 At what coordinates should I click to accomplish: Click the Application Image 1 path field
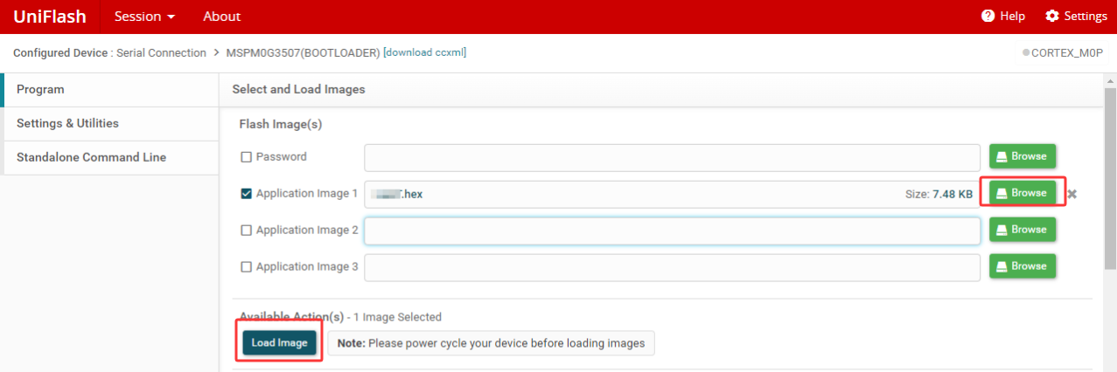672,194
